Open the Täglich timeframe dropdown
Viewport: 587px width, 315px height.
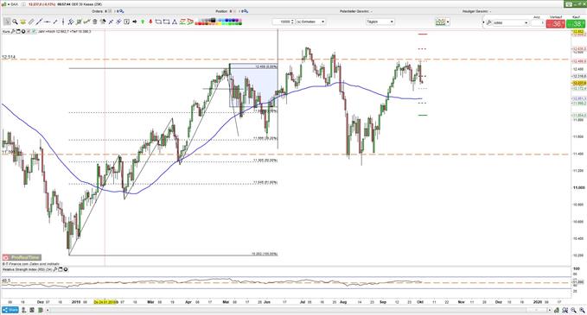(380, 22)
